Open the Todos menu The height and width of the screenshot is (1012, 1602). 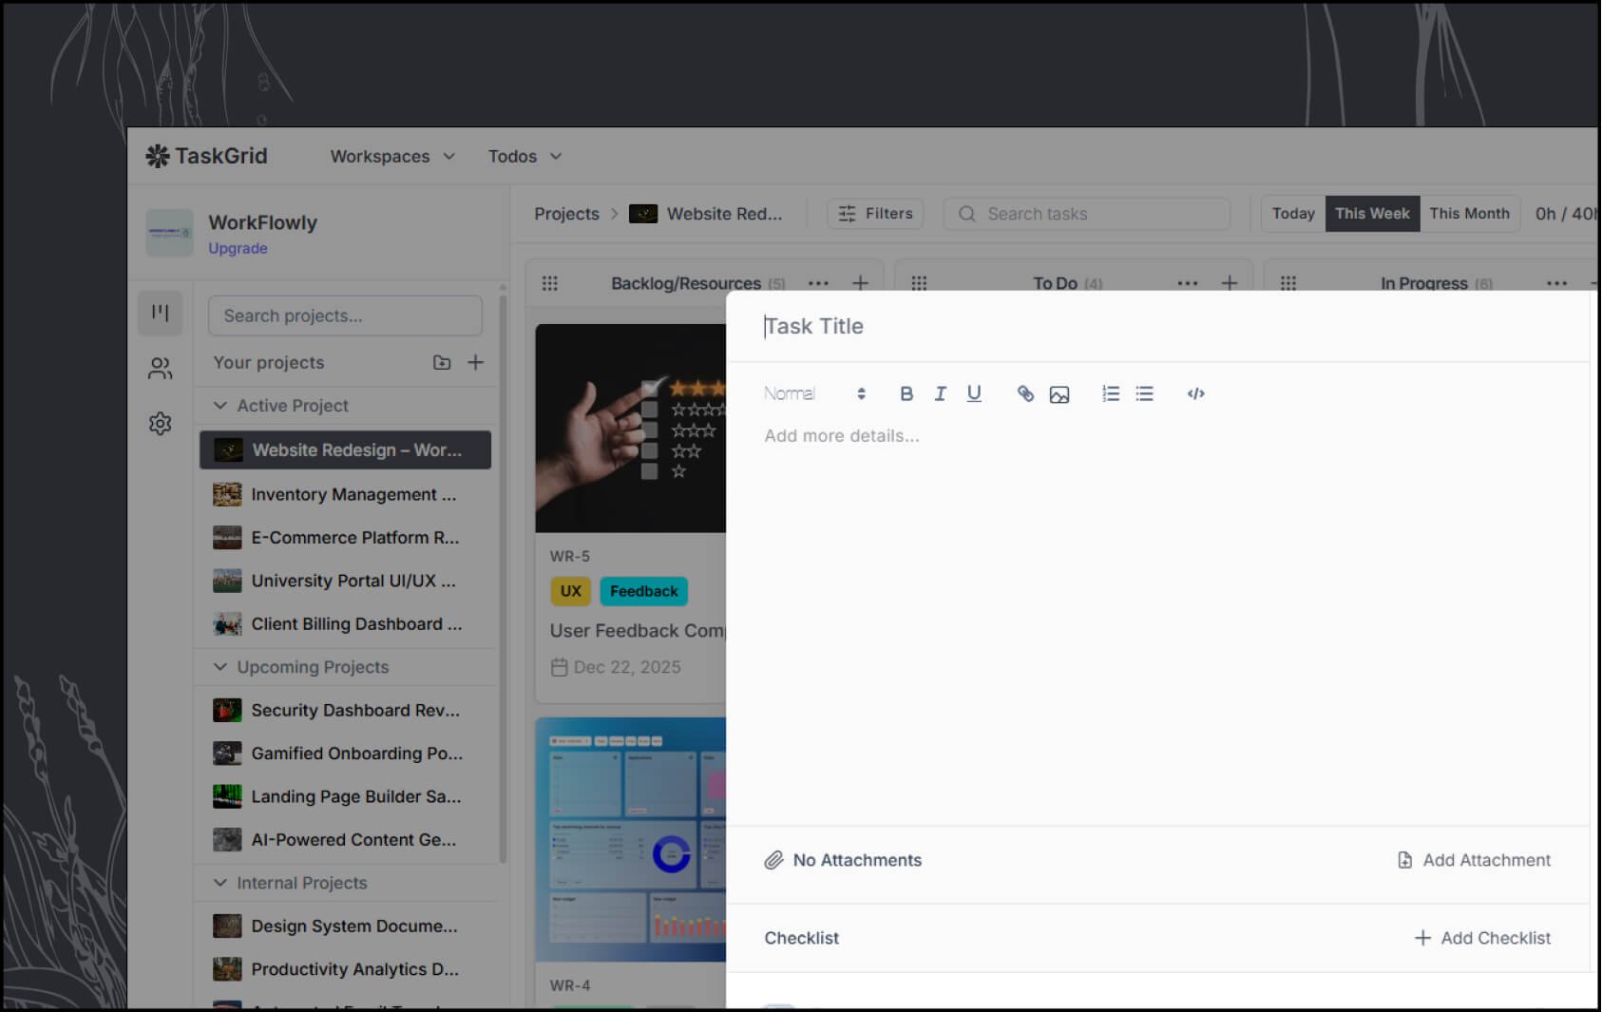click(x=524, y=157)
